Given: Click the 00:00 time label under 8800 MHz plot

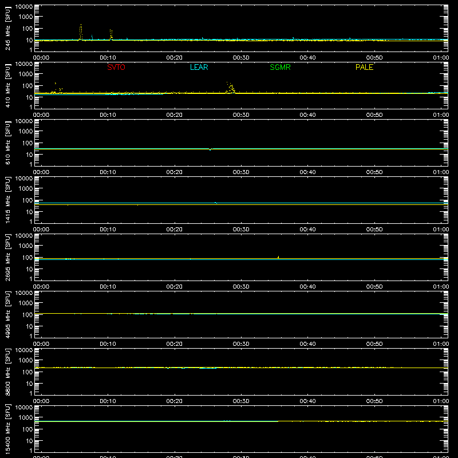Looking at the screenshot, I should pos(41,401).
